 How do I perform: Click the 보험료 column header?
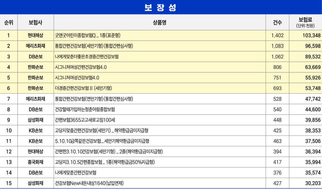pos(305,20)
